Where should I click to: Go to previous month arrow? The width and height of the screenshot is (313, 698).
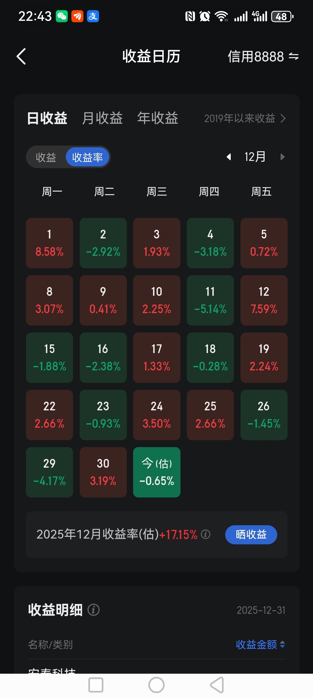tap(229, 157)
